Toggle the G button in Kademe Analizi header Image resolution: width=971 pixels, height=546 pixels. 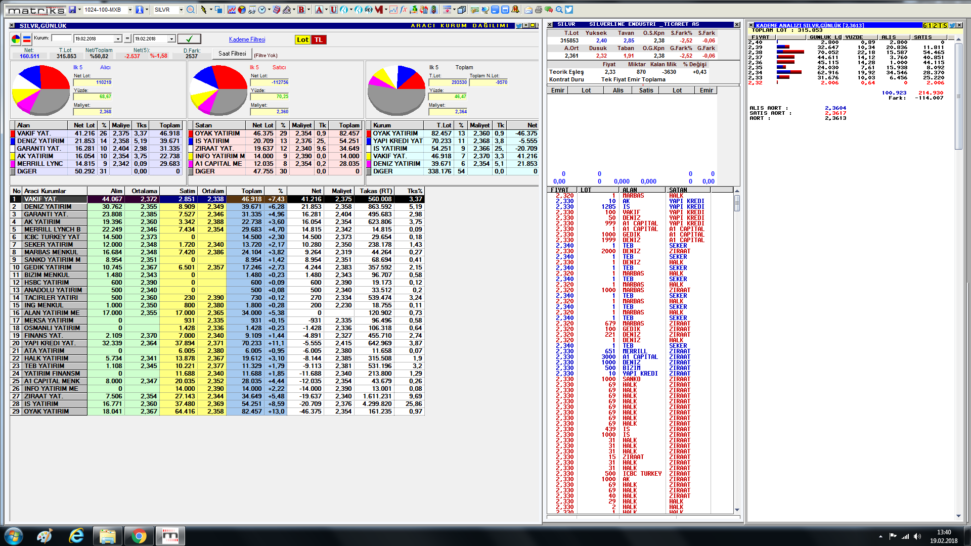point(925,25)
